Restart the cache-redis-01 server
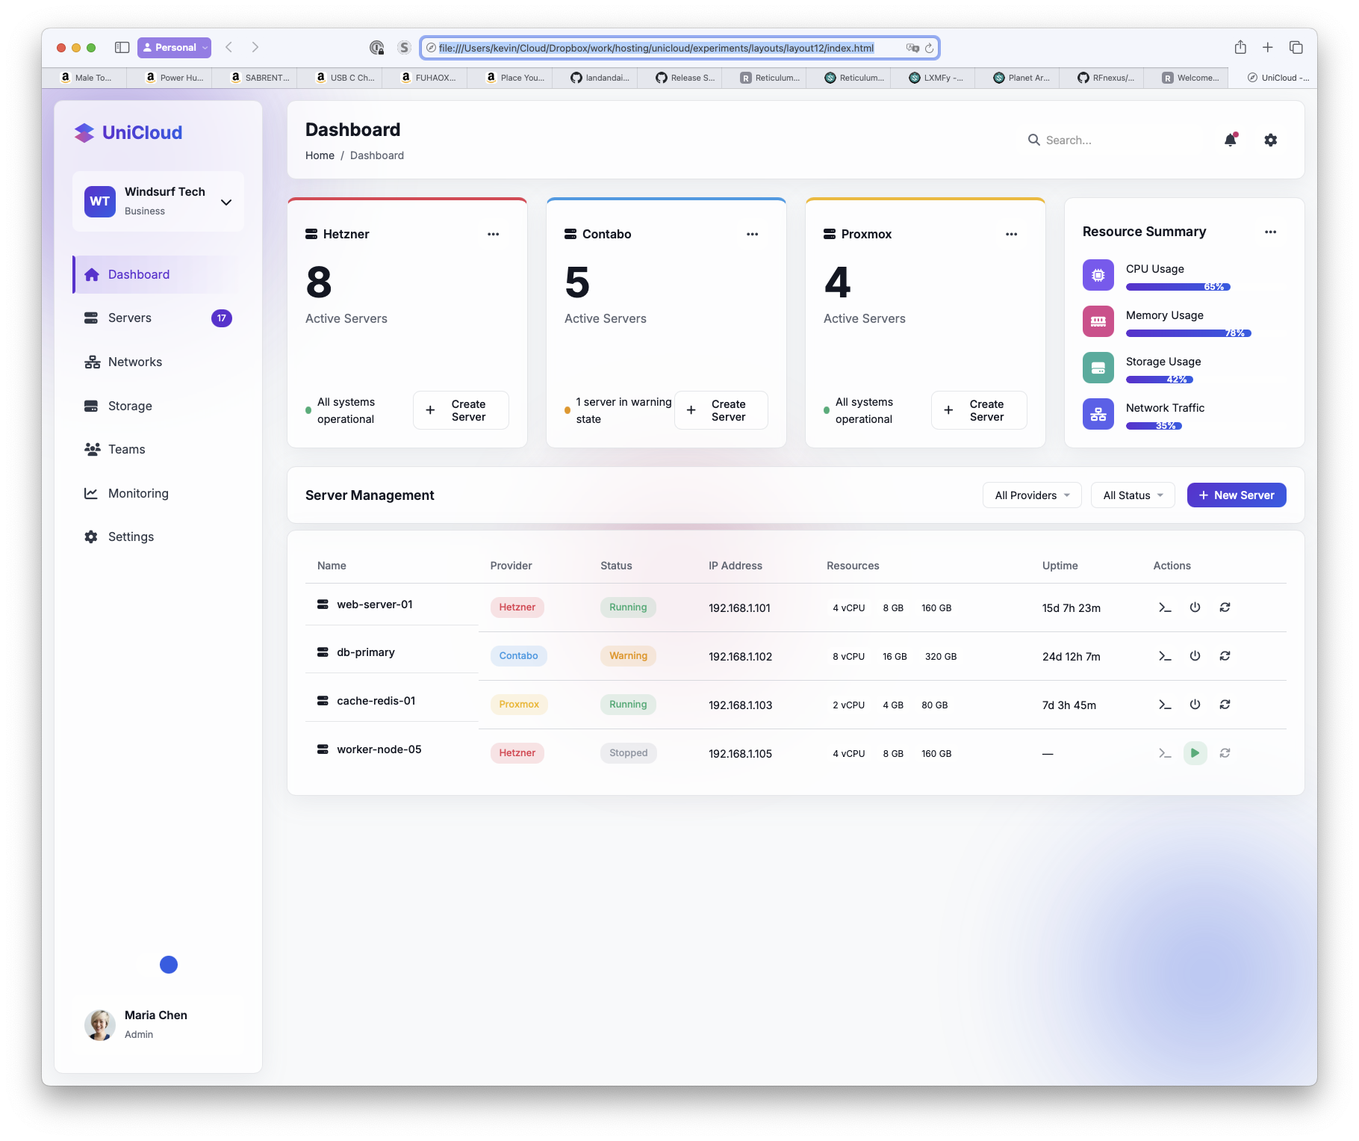Image resolution: width=1359 pixels, height=1141 pixels. coord(1225,705)
